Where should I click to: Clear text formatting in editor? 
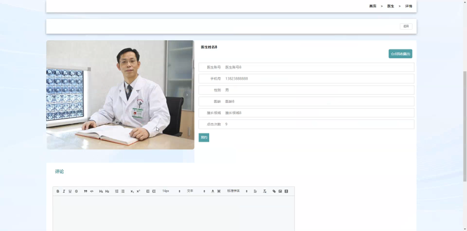click(x=265, y=191)
